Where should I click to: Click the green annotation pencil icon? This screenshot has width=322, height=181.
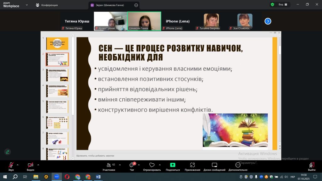pyautogui.click(x=8, y=152)
